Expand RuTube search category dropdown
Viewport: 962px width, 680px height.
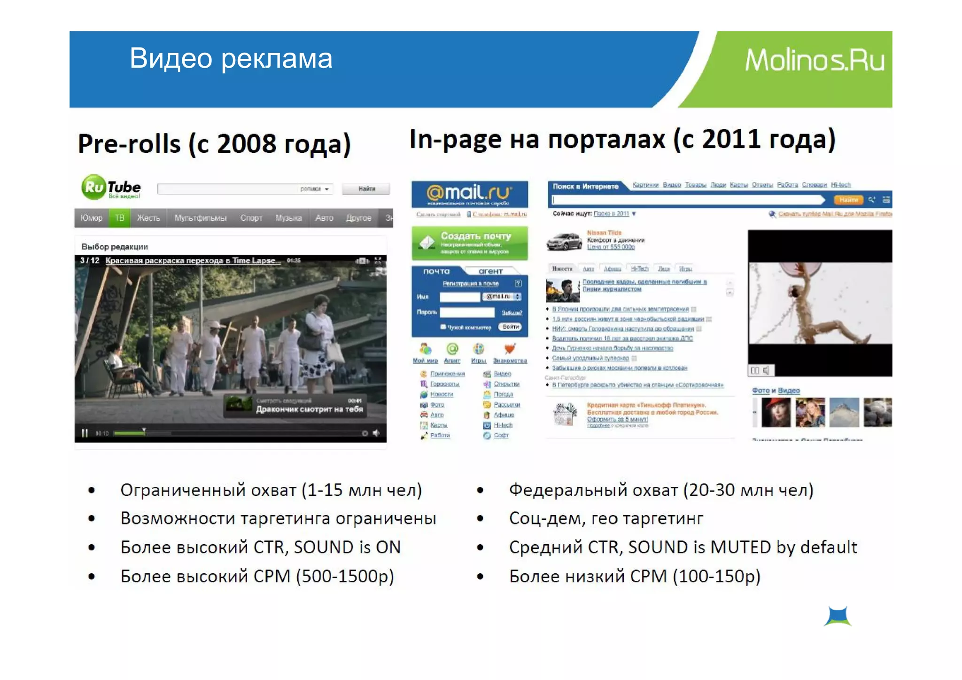pyautogui.click(x=326, y=189)
